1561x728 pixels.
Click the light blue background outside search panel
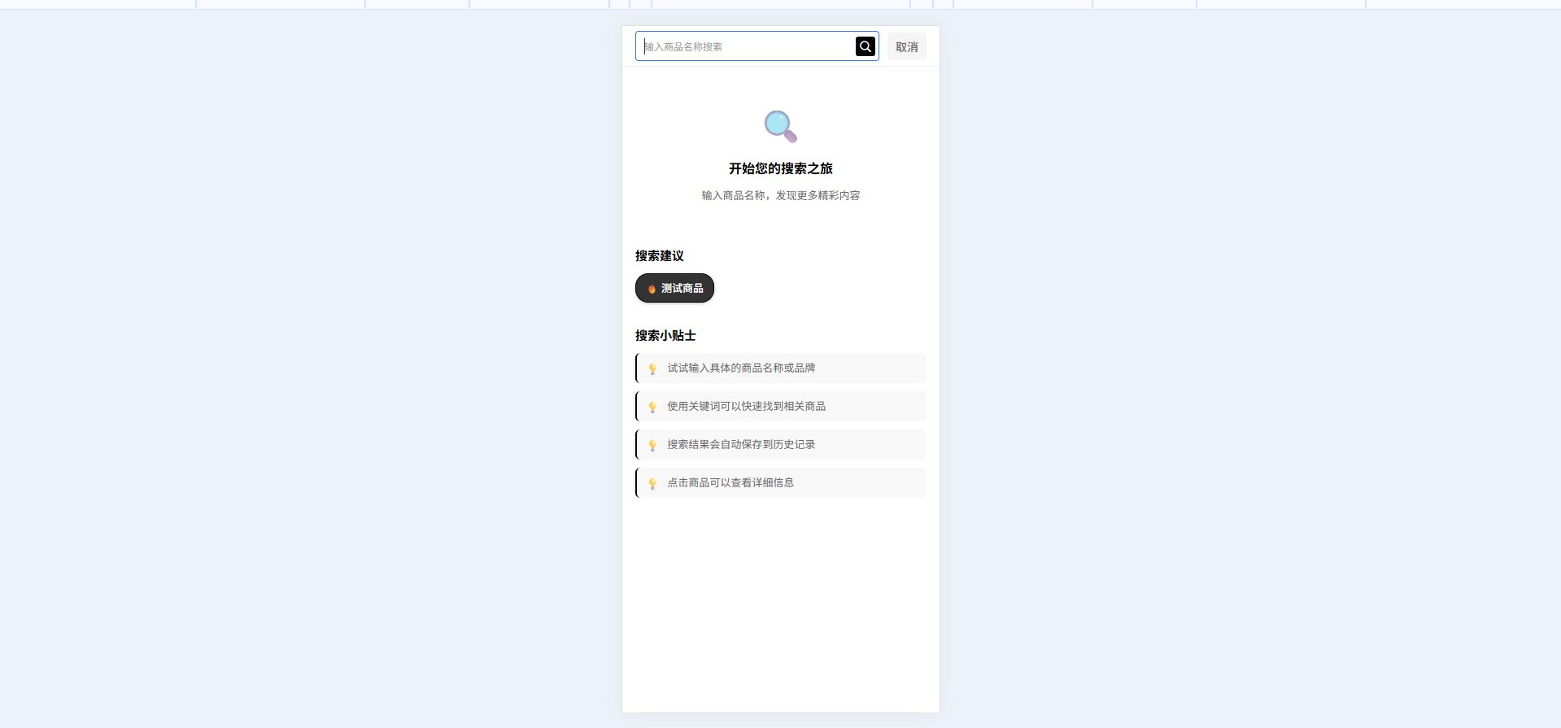click(x=325, y=366)
